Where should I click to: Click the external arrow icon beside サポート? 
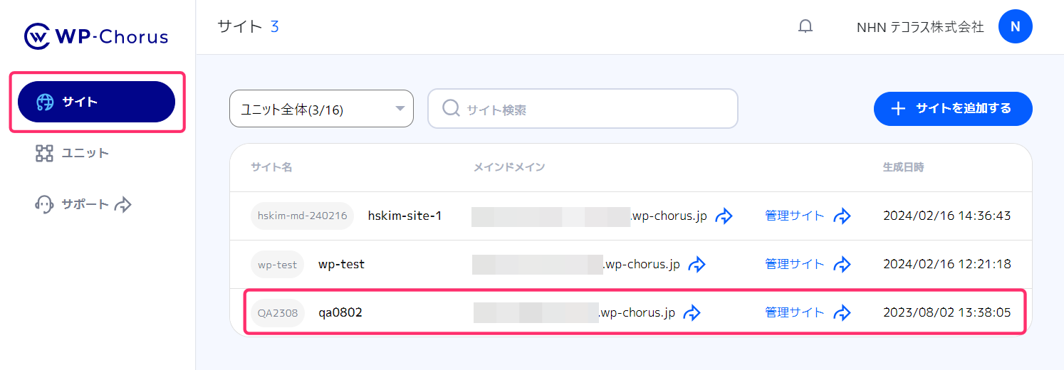click(123, 205)
